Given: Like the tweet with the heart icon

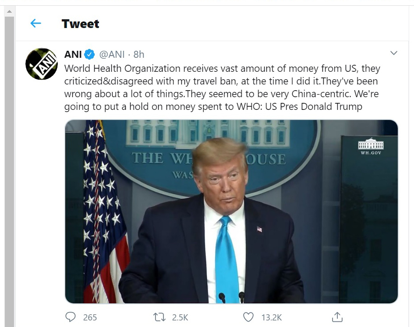Looking at the screenshot, I should coord(248,317).
